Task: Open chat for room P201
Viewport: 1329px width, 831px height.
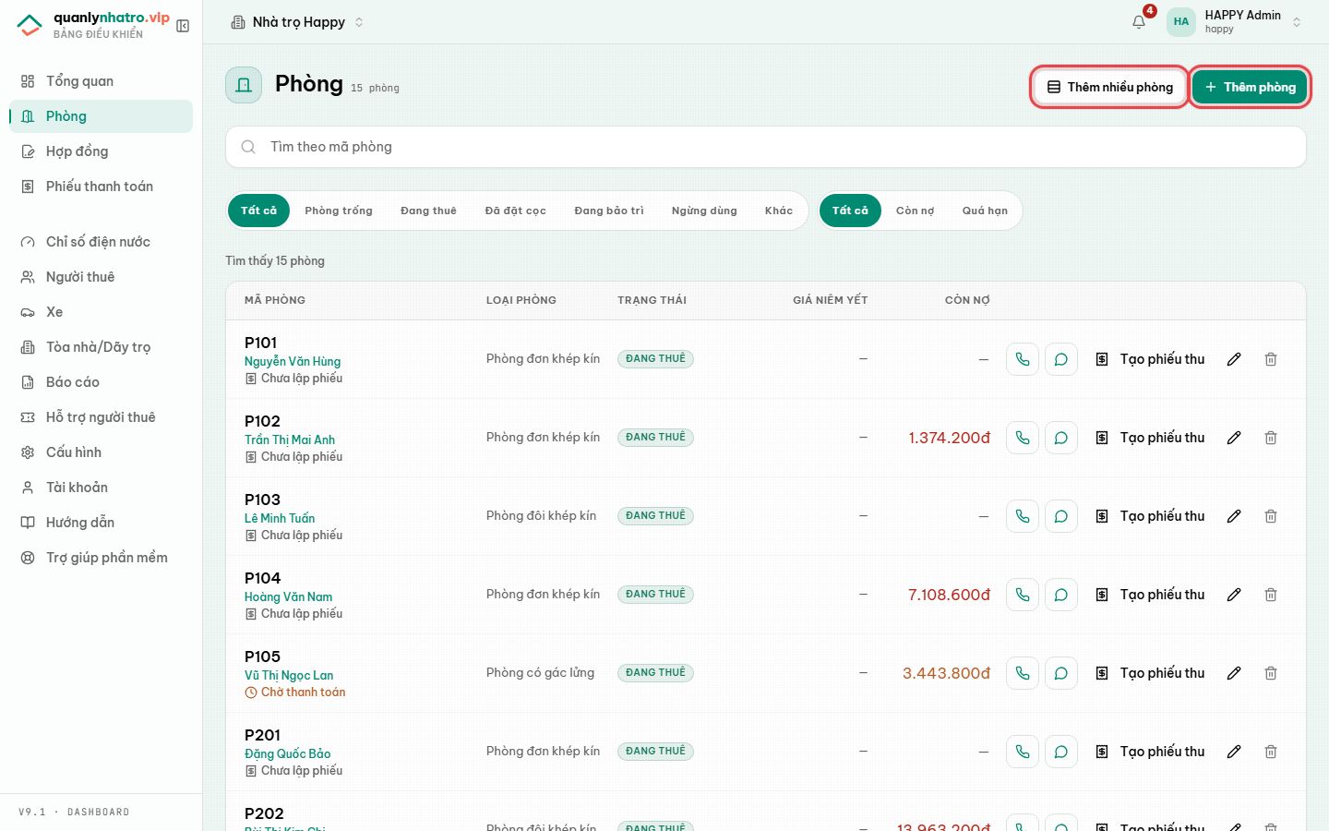Action: pyautogui.click(x=1061, y=752)
